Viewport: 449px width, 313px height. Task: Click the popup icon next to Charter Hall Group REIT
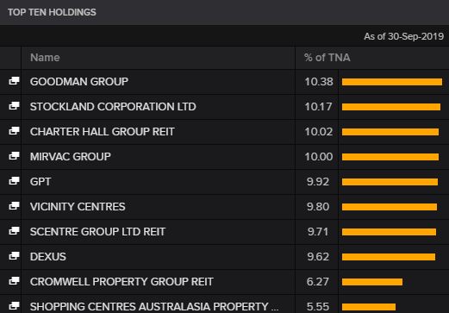coord(14,131)
